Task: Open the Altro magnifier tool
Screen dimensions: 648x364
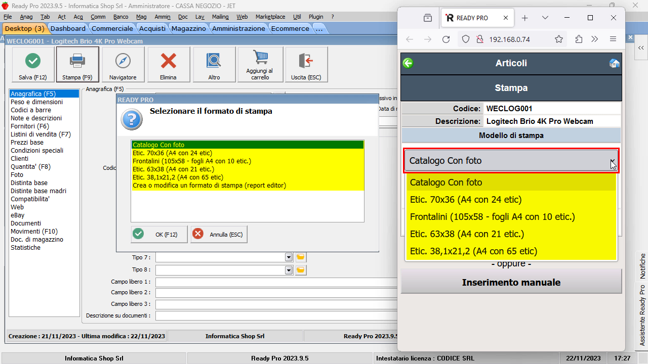Action: point(214,65)
